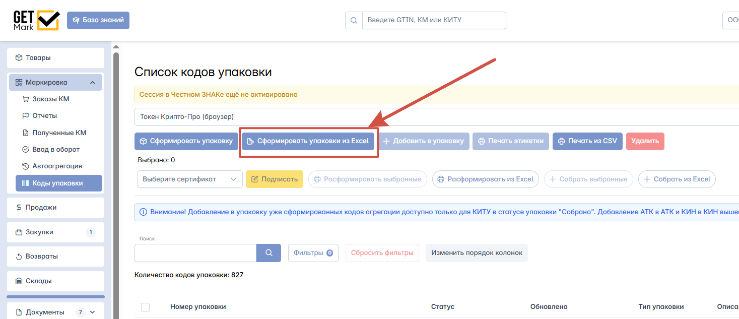Click the Маркировка QR-code icon
Viewport: 739px width, 319px height.
(19, 82)
